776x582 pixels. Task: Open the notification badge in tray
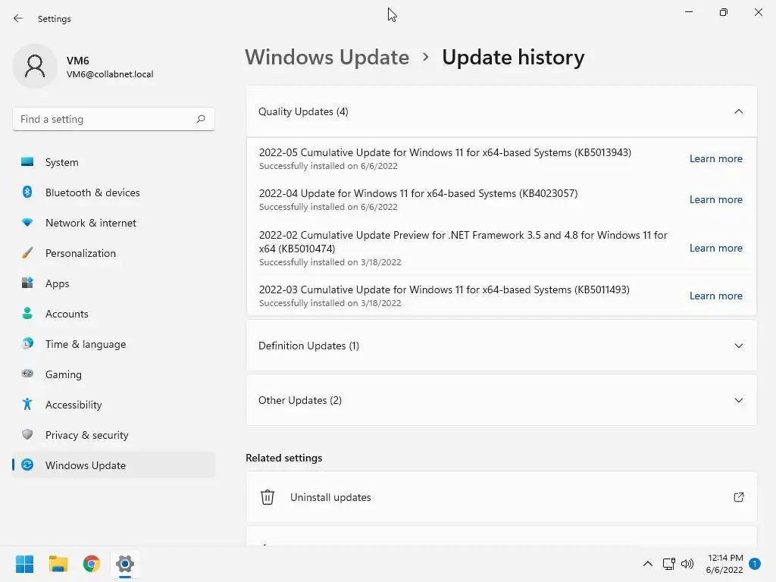click(755, 564)
